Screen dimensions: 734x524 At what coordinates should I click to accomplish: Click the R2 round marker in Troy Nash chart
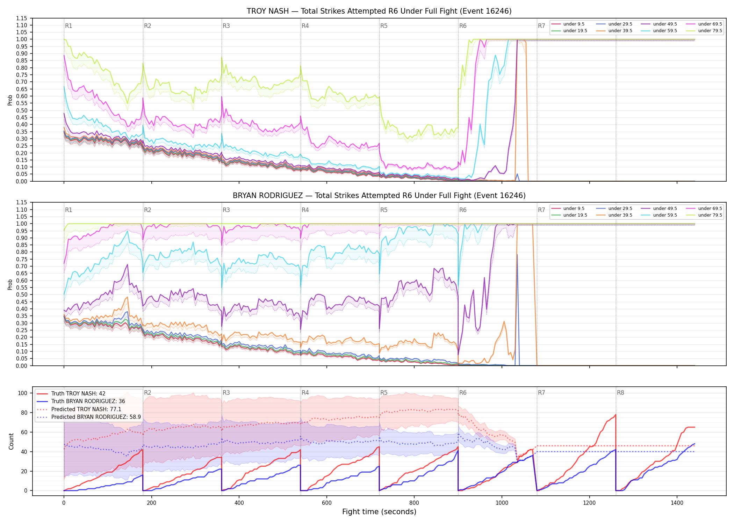click(147, 26)
